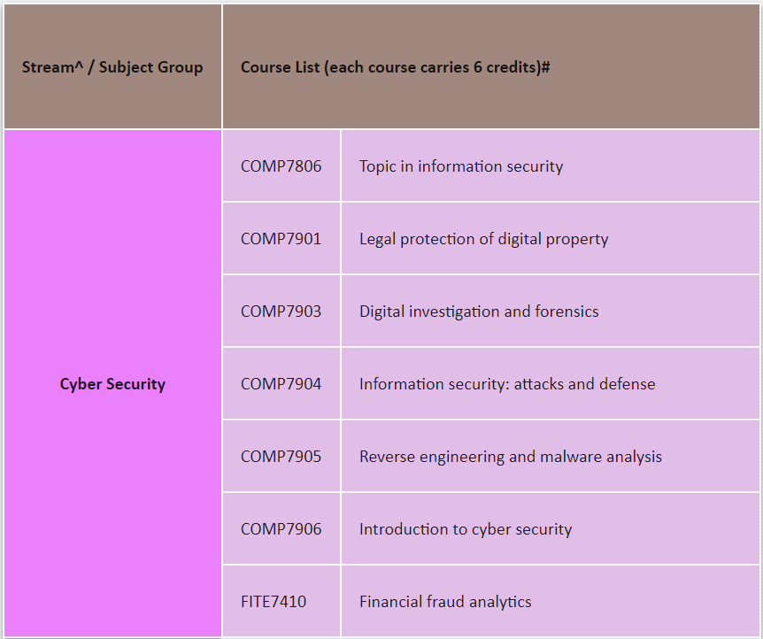
Task: Select Legal protection of digital property
Action: (x=483, y=239)
